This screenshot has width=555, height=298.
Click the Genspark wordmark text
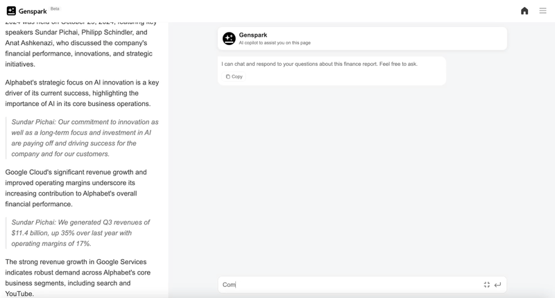click(33, 11)
